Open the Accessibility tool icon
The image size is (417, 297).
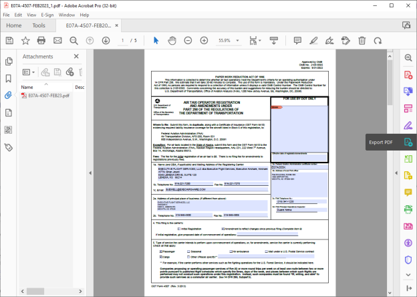(408, 243)
